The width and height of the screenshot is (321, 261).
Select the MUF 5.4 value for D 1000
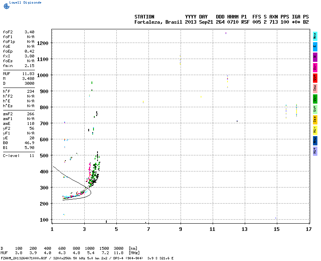(91, 253)
